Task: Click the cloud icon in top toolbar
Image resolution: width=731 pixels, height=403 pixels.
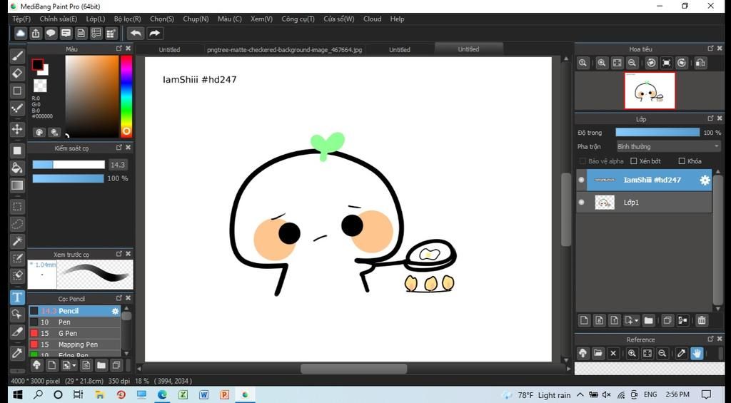Action: [21, 33]
